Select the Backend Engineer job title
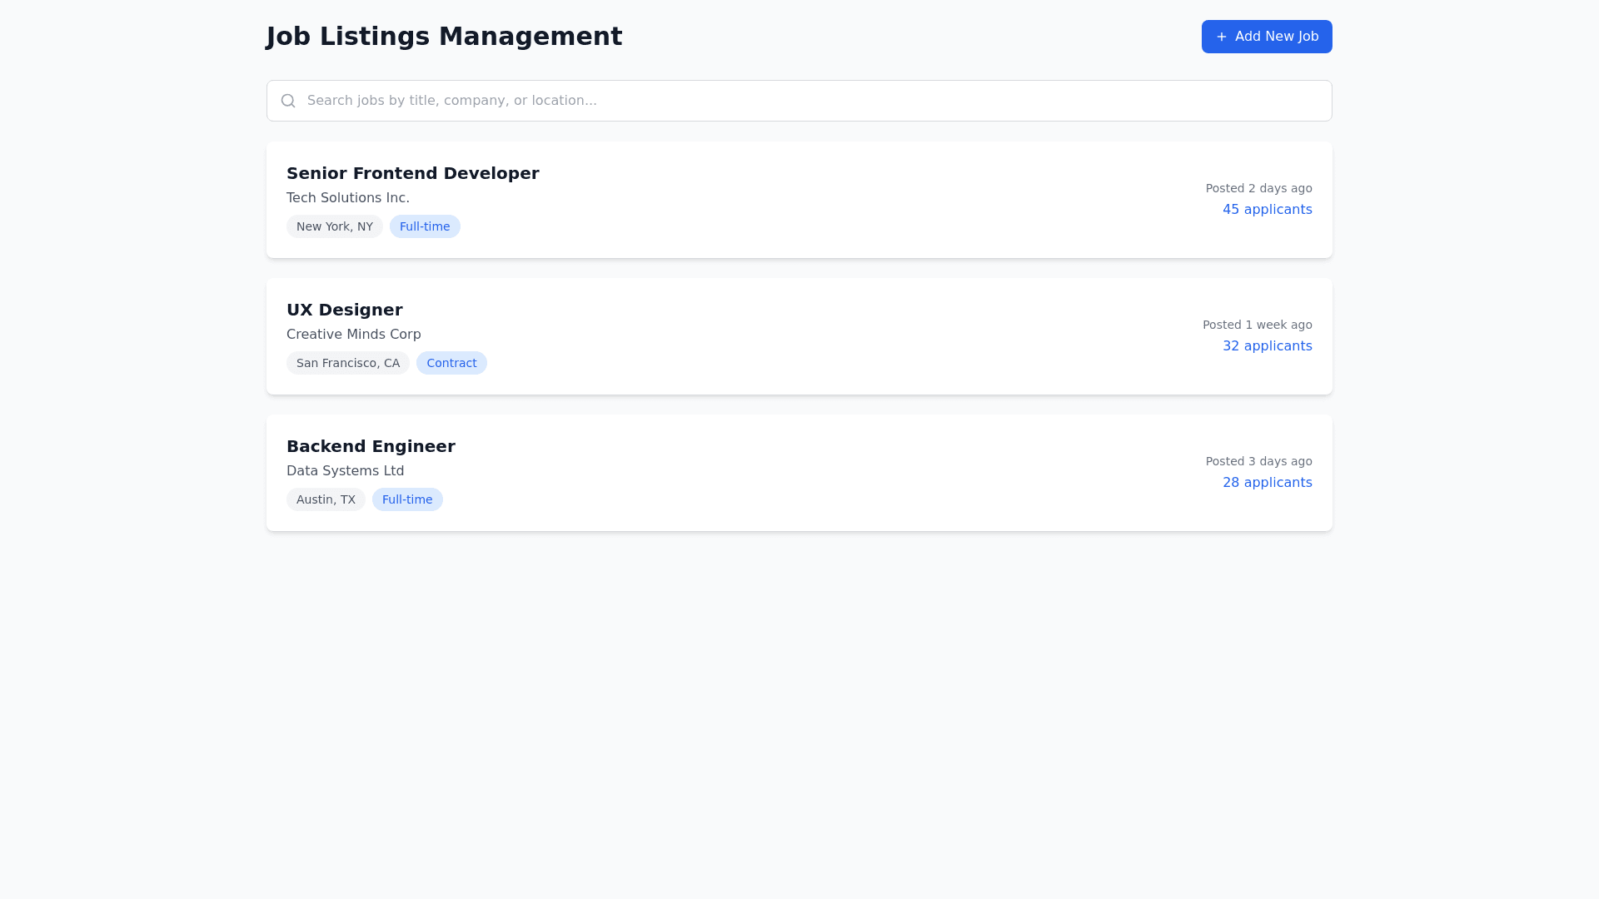Screen dimensions: 1599x899 coord(371,446)
